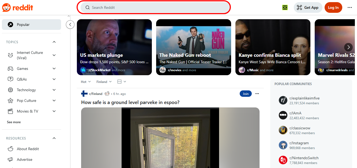Viewport: 357px width, 168px height.
Task: Click the Q&As question bubble icon
Action: pyautogui.click(x=10, y=79)
